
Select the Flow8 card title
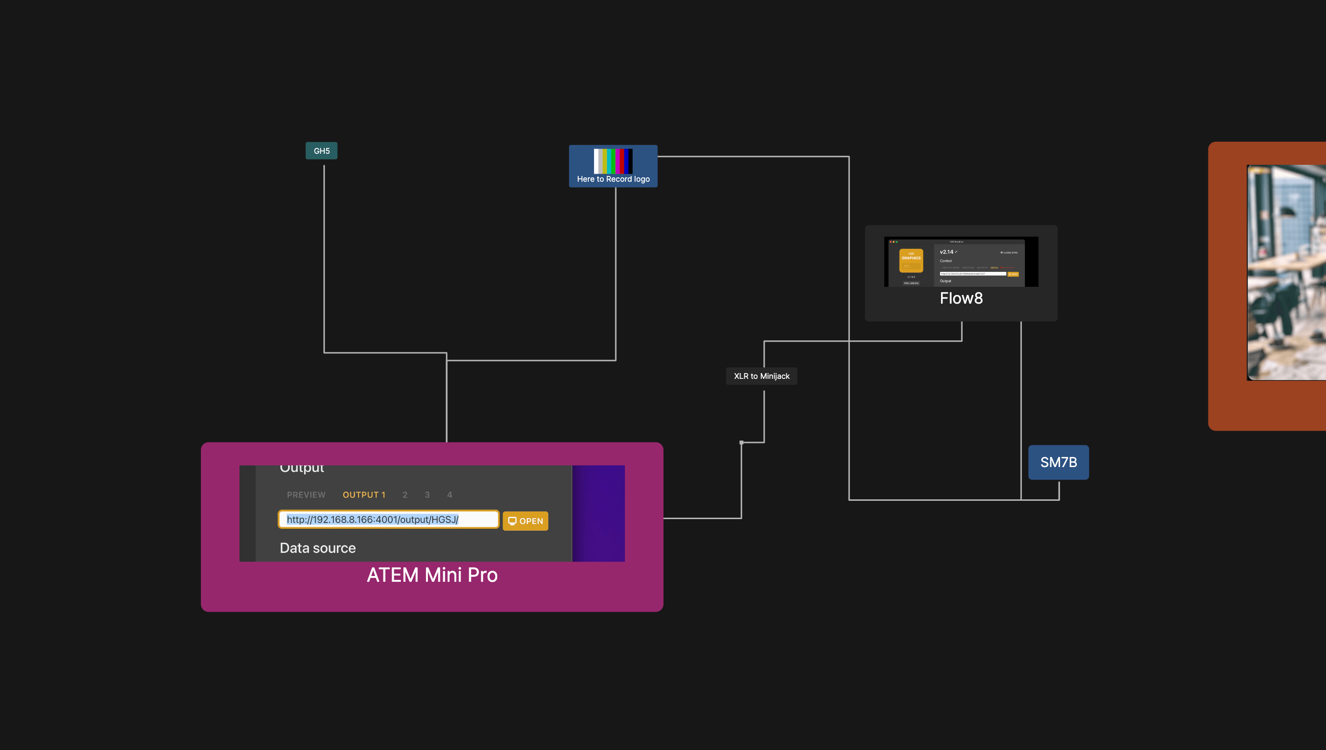pos(961,298)
